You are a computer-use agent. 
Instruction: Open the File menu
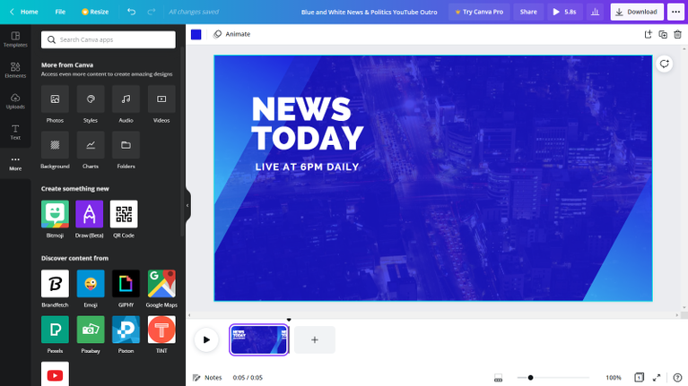pos(60,12)
